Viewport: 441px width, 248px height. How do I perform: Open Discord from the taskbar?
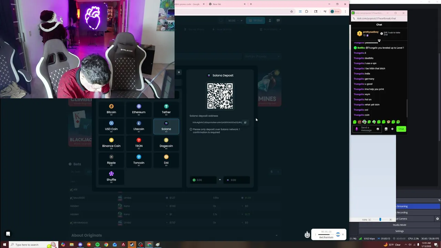click(80, 245)
